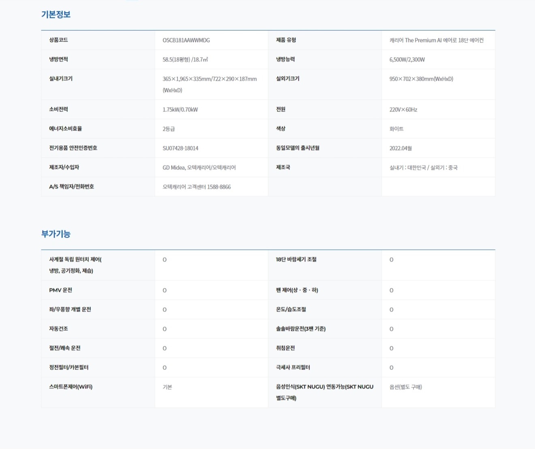535x449 pixels.
Task: Click the 절전/쾌속 운전 label
Action: 64,348
